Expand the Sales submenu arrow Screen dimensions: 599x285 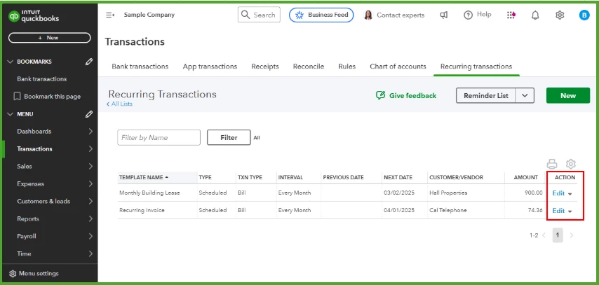(x=90, y=167)
